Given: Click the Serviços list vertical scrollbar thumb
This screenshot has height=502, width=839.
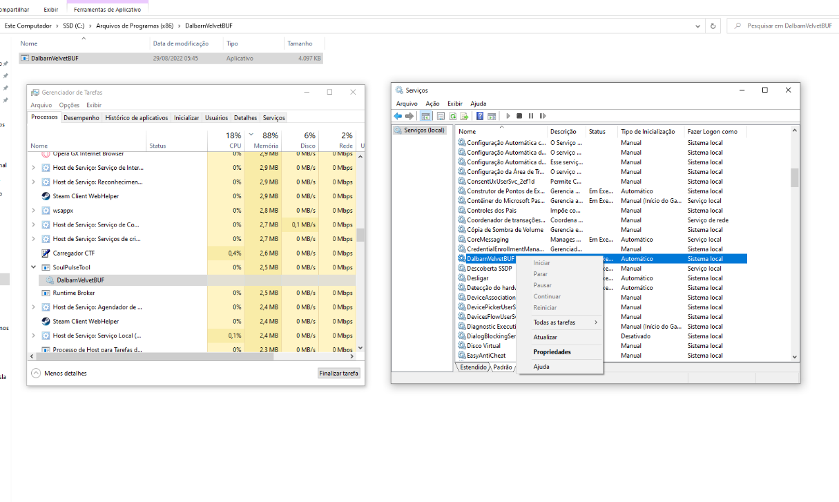Looking at the screenshot, I should tap(794, 177).
